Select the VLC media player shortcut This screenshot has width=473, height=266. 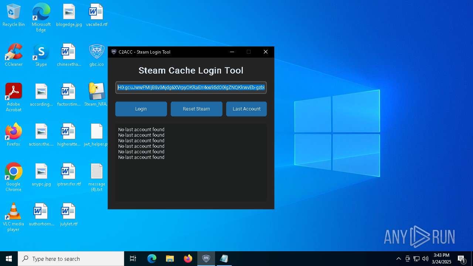click(14, 217)
